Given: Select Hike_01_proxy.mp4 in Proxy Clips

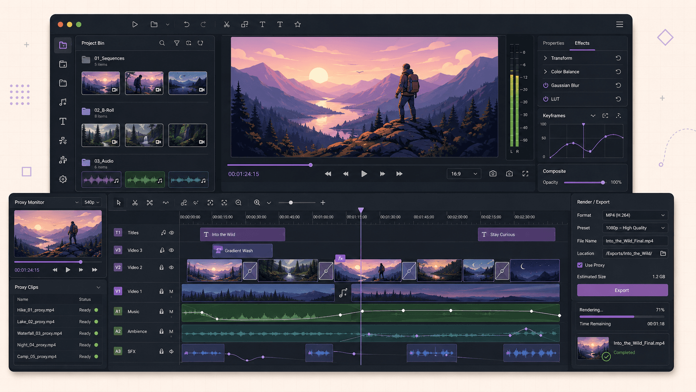Looking at the screenshot, I should tap(58, 310).
